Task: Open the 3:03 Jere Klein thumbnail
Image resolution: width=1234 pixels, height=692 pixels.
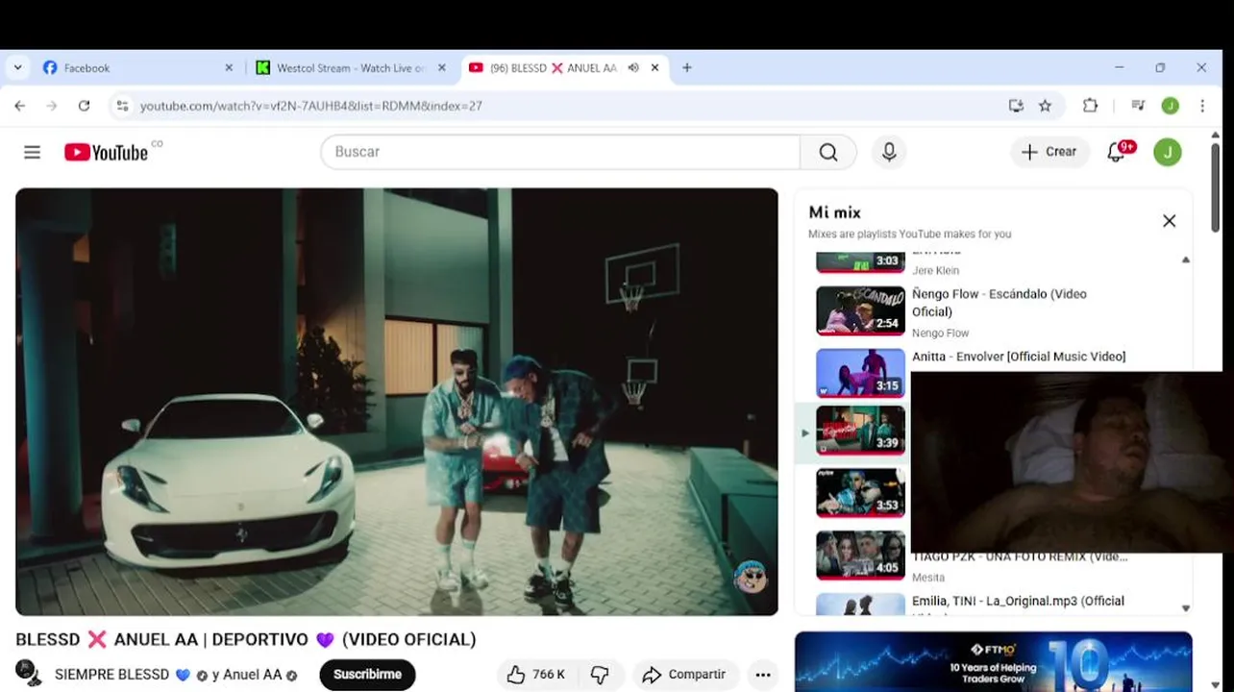Action: click(x=860, y=261)
